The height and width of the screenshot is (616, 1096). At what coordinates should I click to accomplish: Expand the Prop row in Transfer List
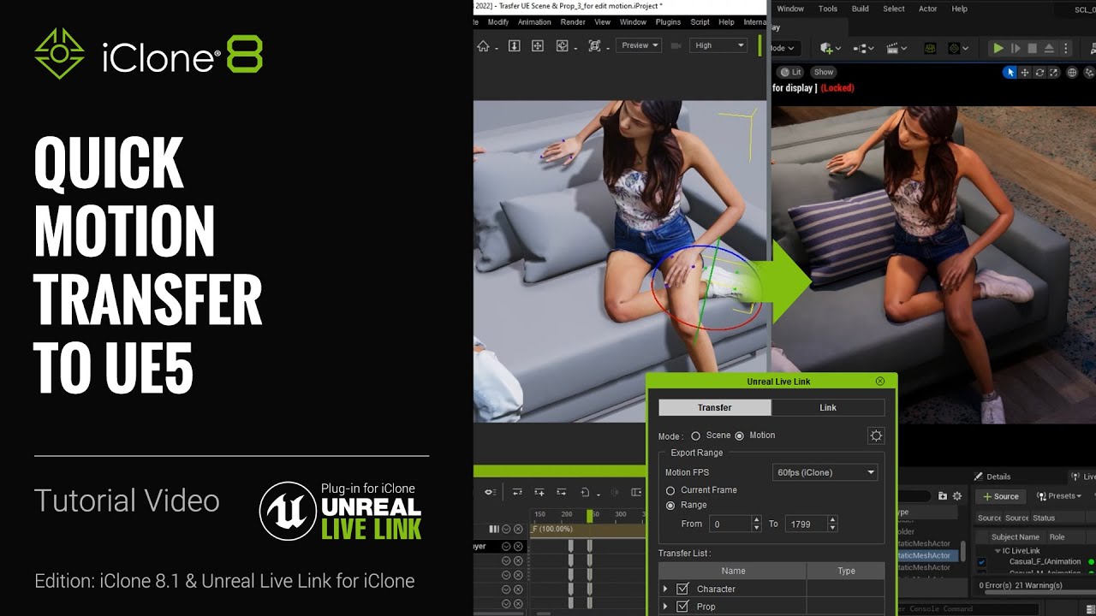tap(665, 607)
